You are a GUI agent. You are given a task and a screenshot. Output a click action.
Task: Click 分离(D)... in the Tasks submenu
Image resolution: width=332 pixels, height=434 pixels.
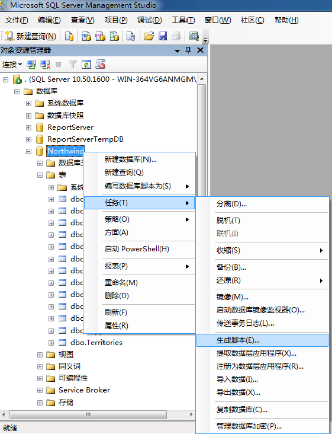[262, 205]
